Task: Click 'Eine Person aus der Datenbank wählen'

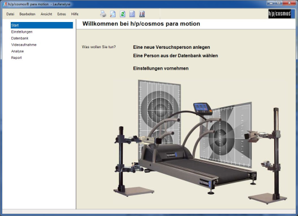Action: pos(175,55)
